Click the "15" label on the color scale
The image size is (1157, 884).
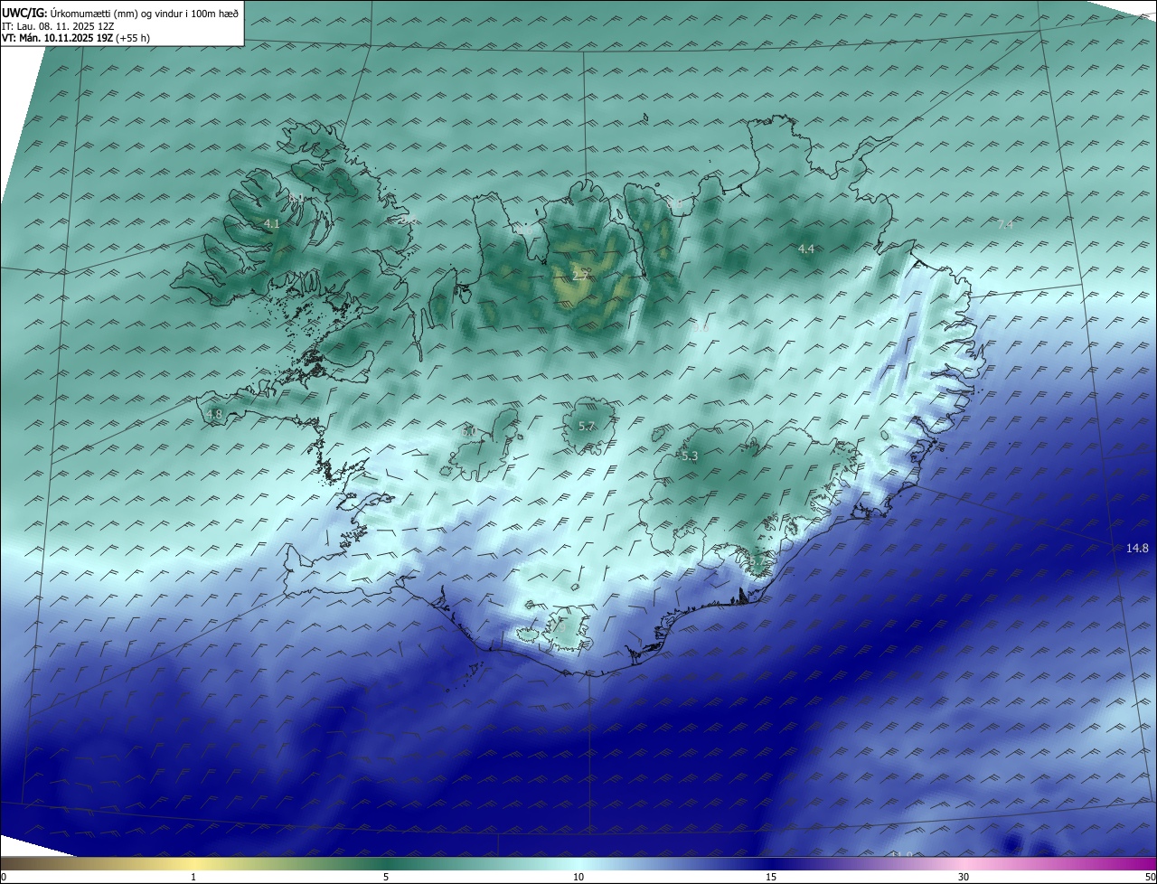(771, 877)
